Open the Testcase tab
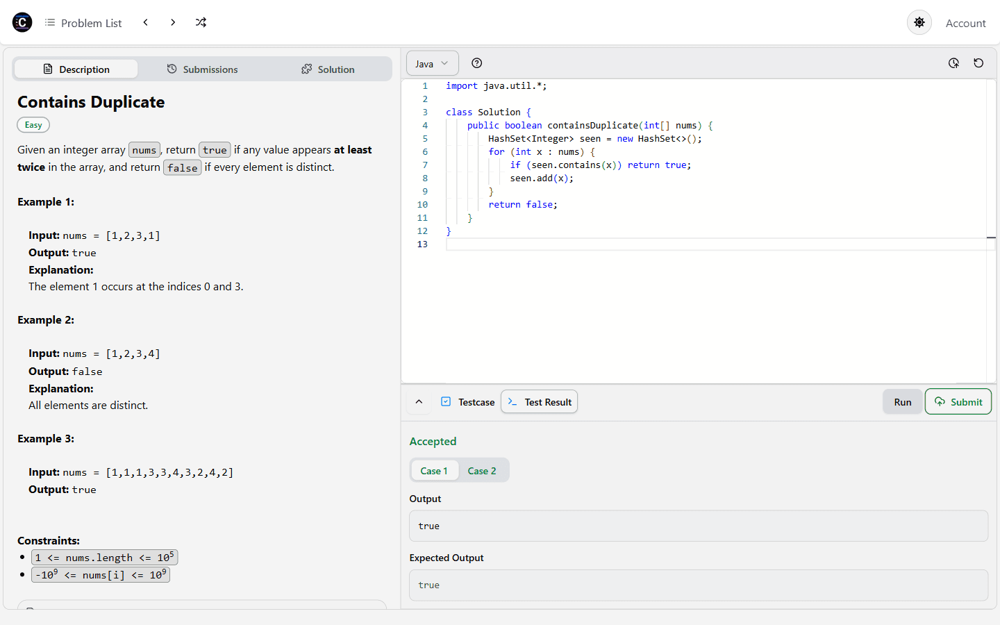This screenshot has height=625, width=1000. pos(468,401)
